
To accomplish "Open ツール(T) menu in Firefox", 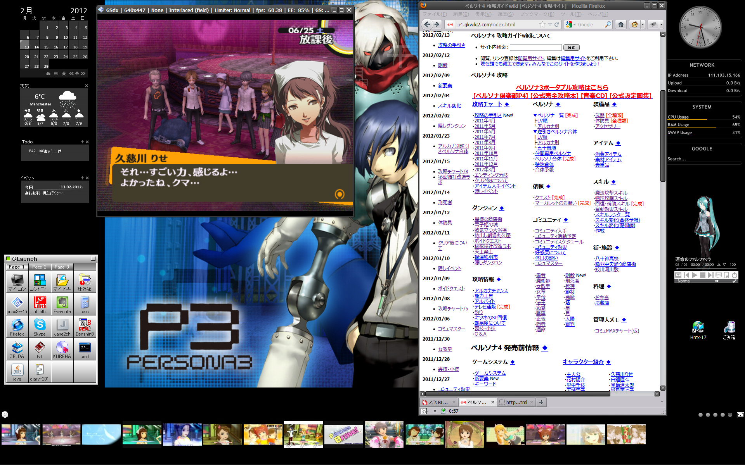I will click(571, 14).
